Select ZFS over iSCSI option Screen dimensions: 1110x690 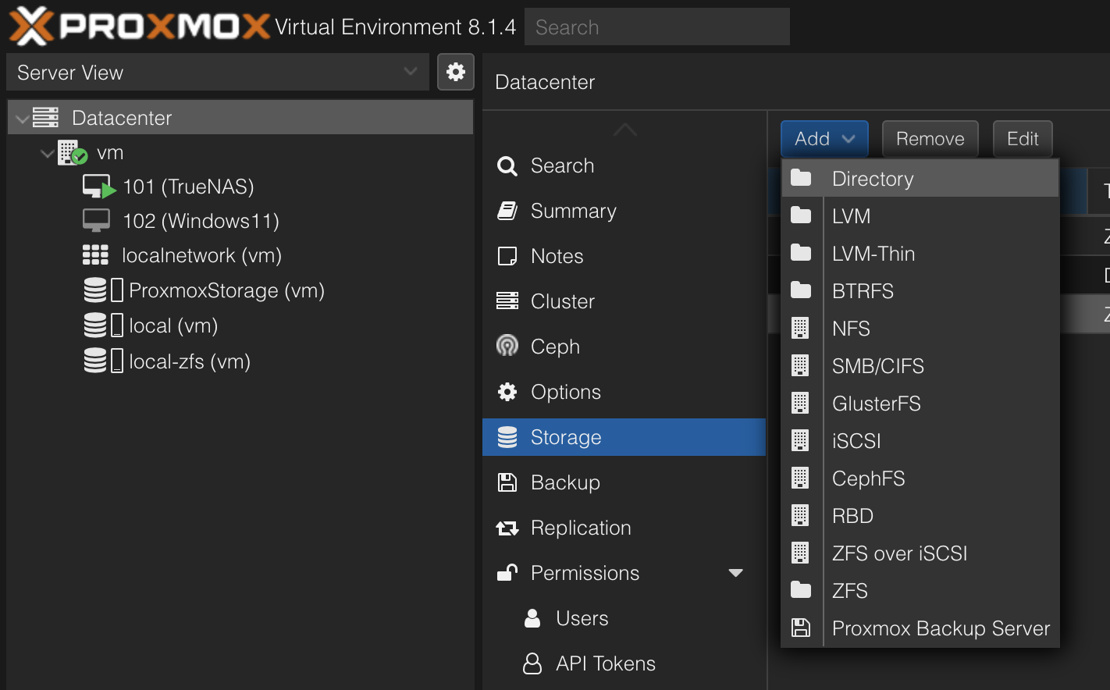pos(921,553)
